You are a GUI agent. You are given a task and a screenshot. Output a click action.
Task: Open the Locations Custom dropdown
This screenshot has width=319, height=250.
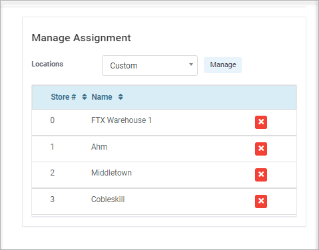(x=150, y=65)
